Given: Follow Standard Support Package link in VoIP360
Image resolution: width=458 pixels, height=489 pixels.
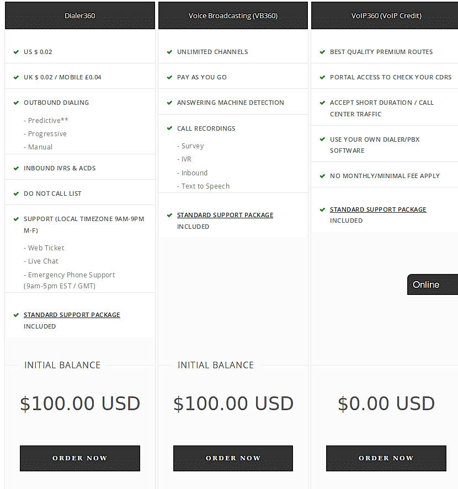Looking at the screenshot, I should [378, 209].
